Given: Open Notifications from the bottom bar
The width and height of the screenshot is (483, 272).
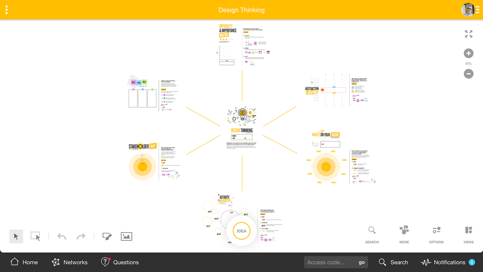Looking at the screenshot, I should pos(447,262).
